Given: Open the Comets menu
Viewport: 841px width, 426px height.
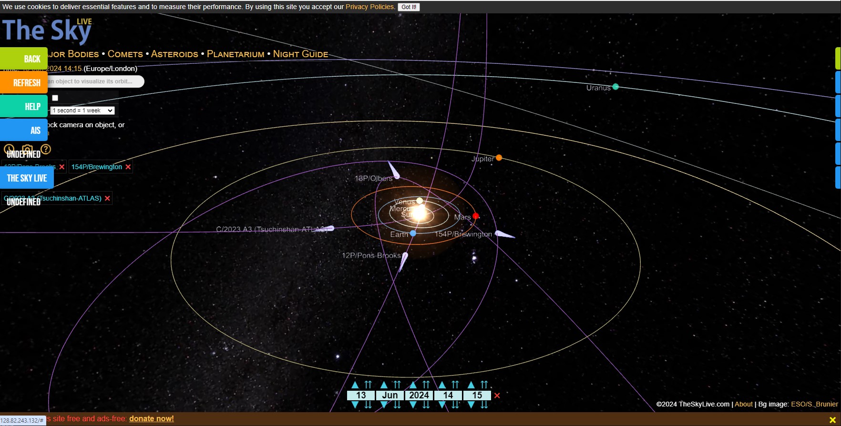Looking at the screenshot, I should (x=125, y=54).
